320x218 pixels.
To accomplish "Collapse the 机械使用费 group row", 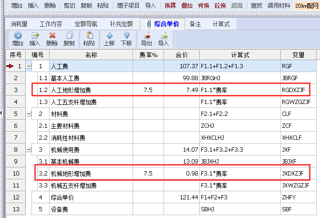I will pos(29,150).
